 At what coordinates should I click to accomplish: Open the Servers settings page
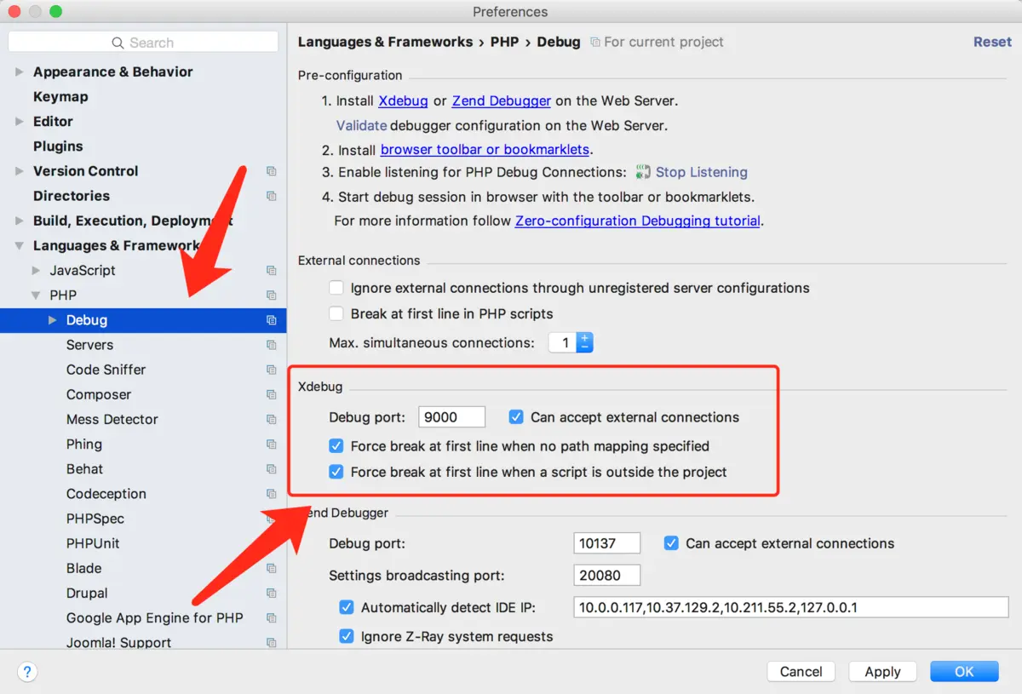[x=89, y=345]
